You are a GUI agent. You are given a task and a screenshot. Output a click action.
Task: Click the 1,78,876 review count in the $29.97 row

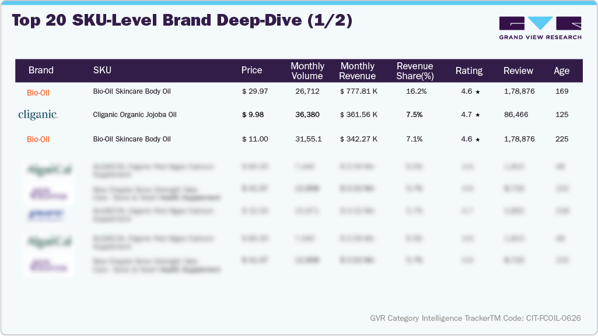pos(519,91)
